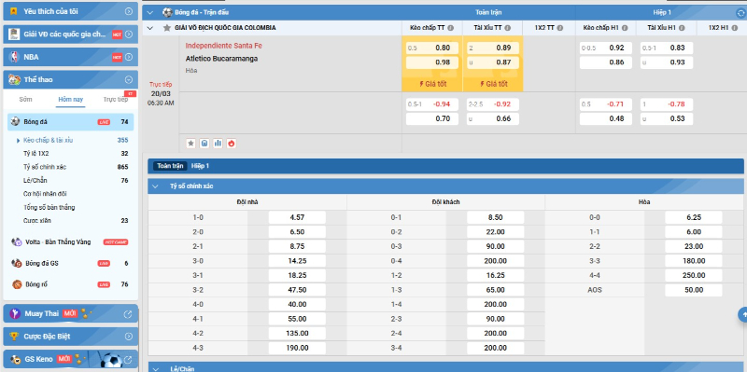Select the Hôm nay tab

[x=71, y=100]
